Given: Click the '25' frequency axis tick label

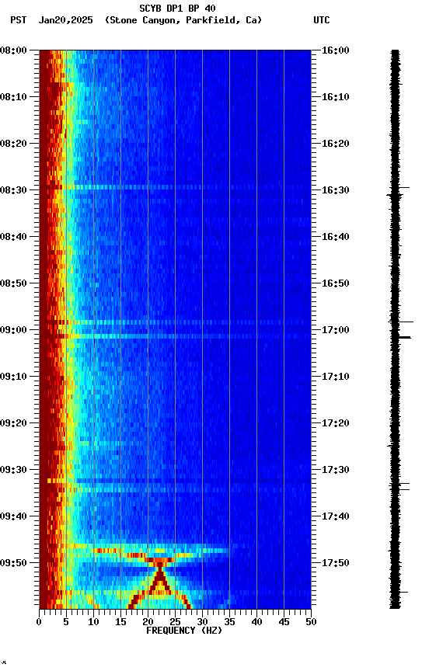Looking at the screenshot, I should point(175,622).
